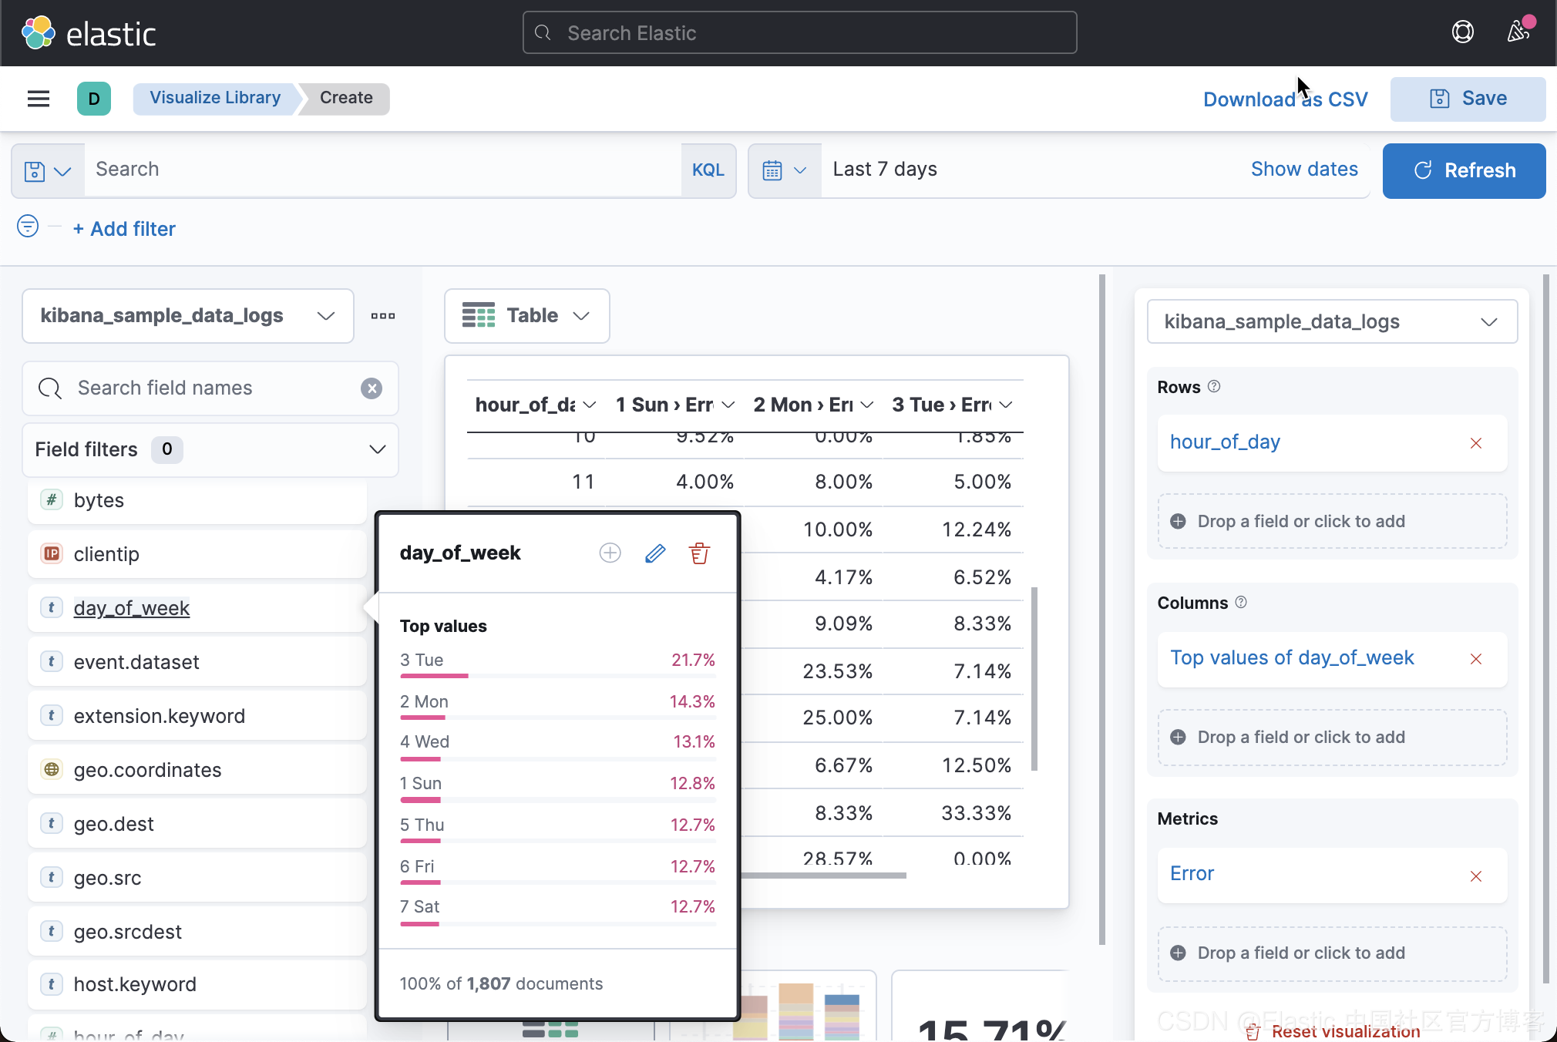The image size is (1557, 1042).
Task: Clear the field name search box
Action: pos(372,388)
